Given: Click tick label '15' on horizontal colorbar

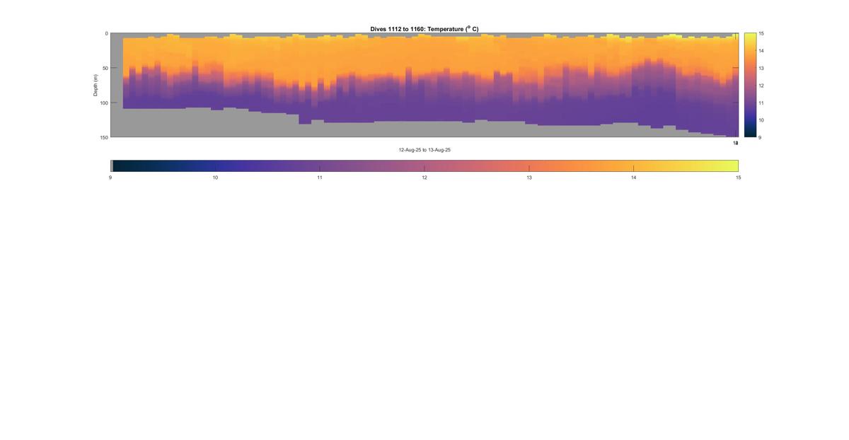Looking at the screenshot, I should [x=738, y=178].
